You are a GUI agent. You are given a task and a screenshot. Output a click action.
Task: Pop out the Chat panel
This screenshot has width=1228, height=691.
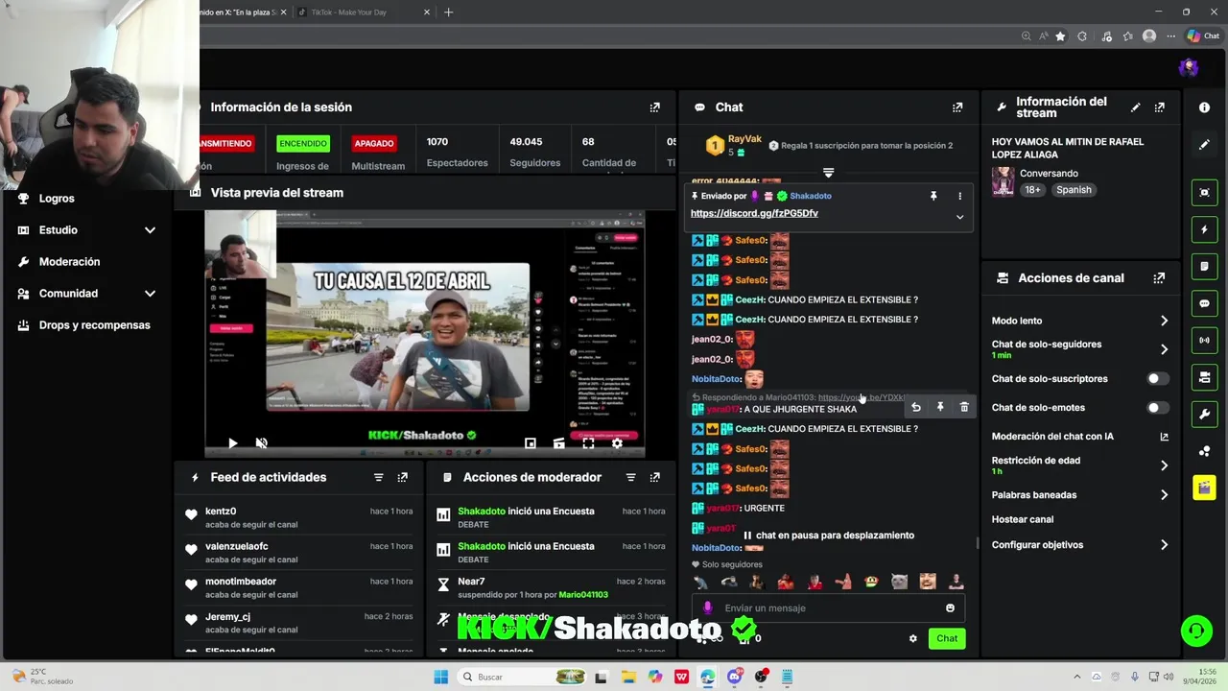tap(957, 107)
